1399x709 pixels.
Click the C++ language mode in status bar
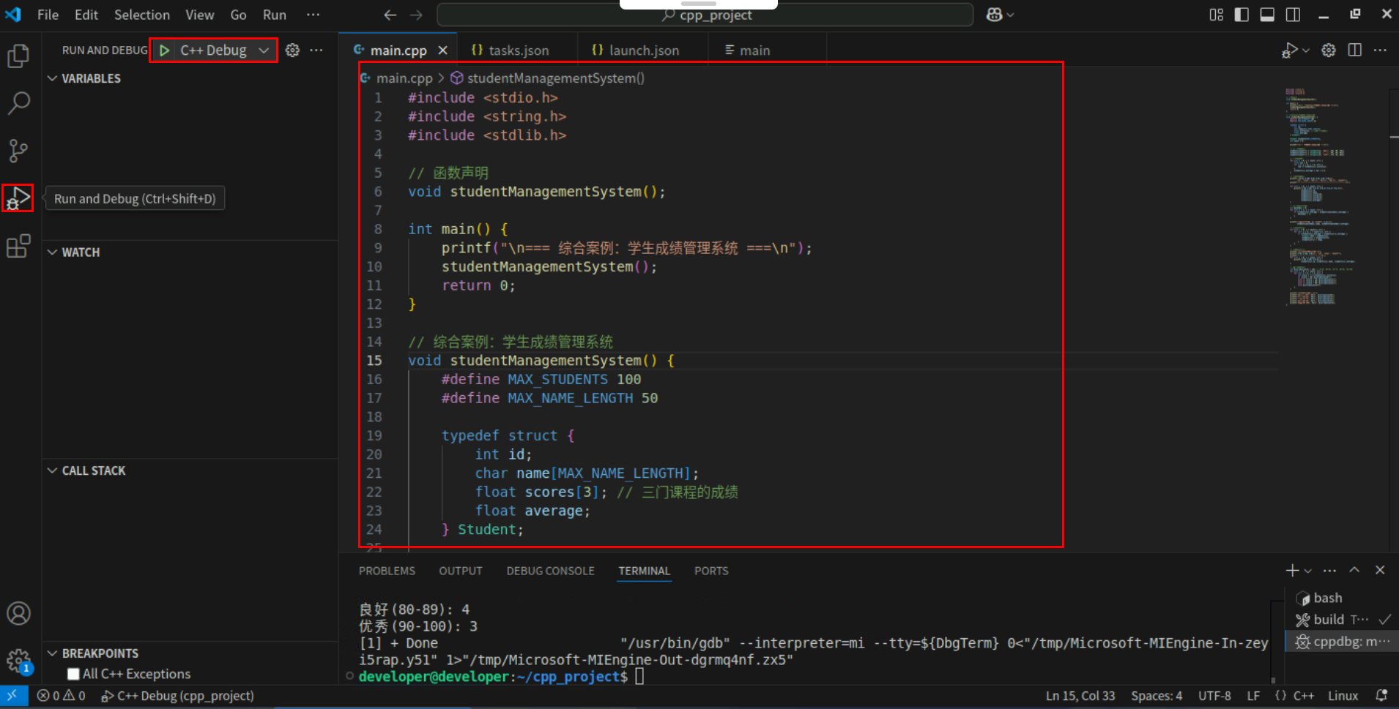[1303, 696]
